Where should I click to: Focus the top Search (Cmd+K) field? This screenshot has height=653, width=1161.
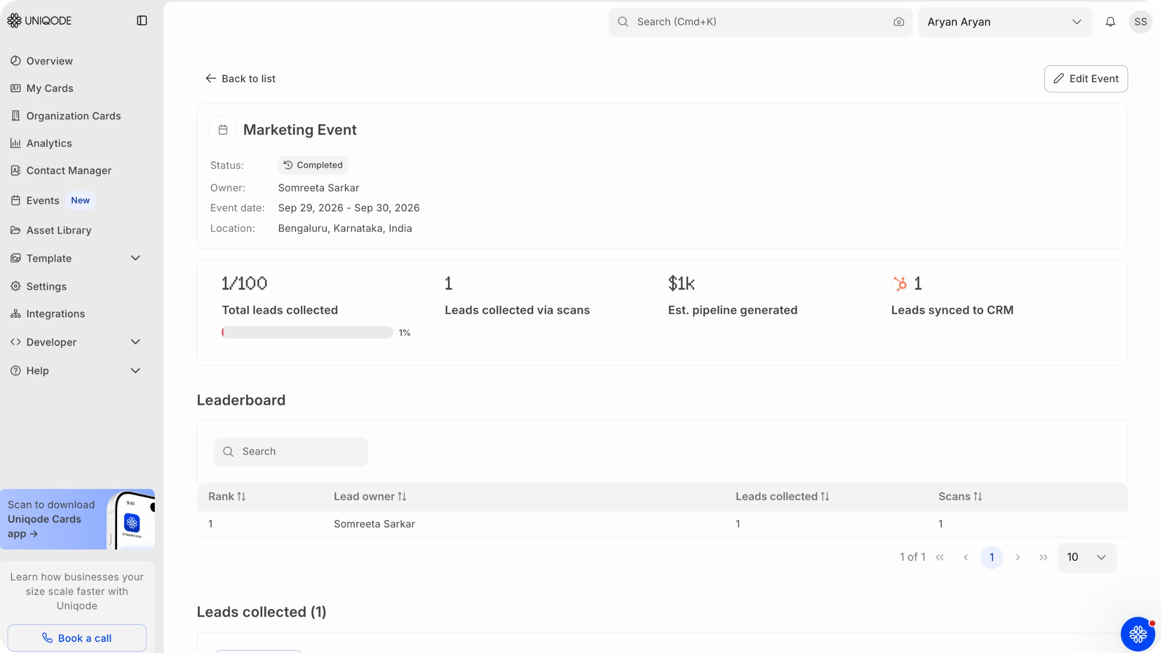tap(760, 22)
